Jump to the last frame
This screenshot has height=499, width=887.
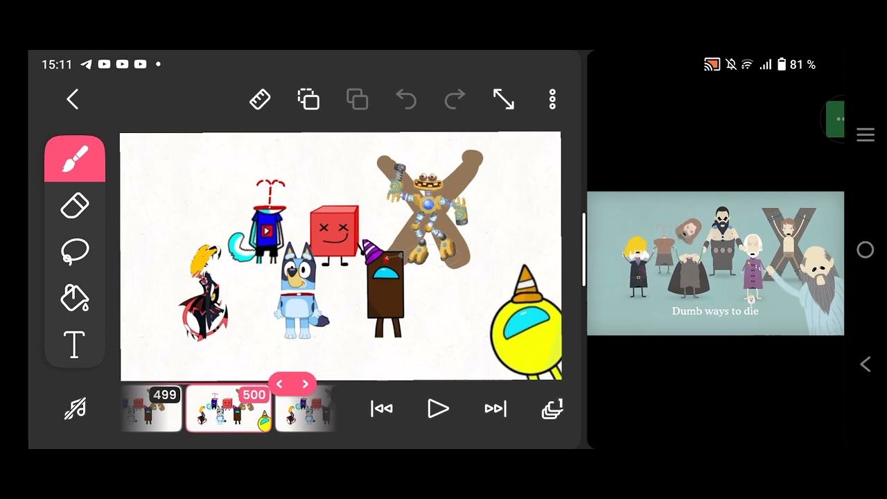[x=495, y=409]
